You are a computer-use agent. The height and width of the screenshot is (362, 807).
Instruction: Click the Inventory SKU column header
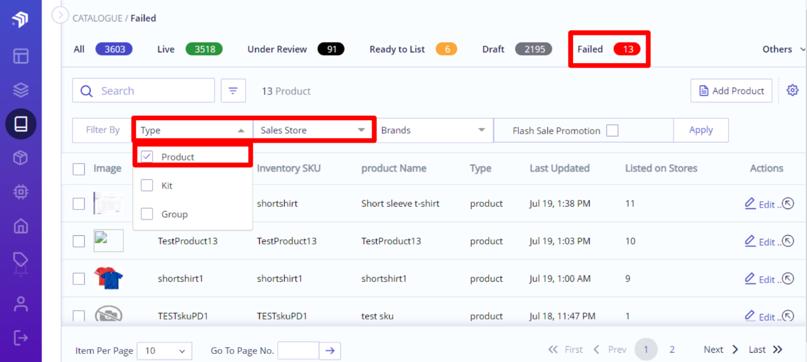289,168
